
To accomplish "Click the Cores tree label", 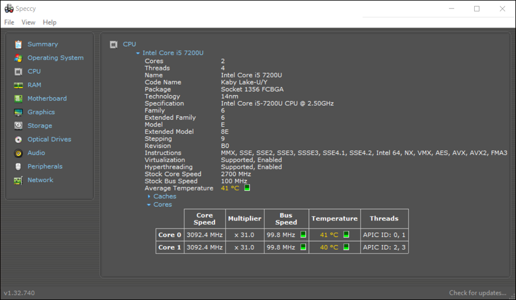I will (x=163, y=205).
